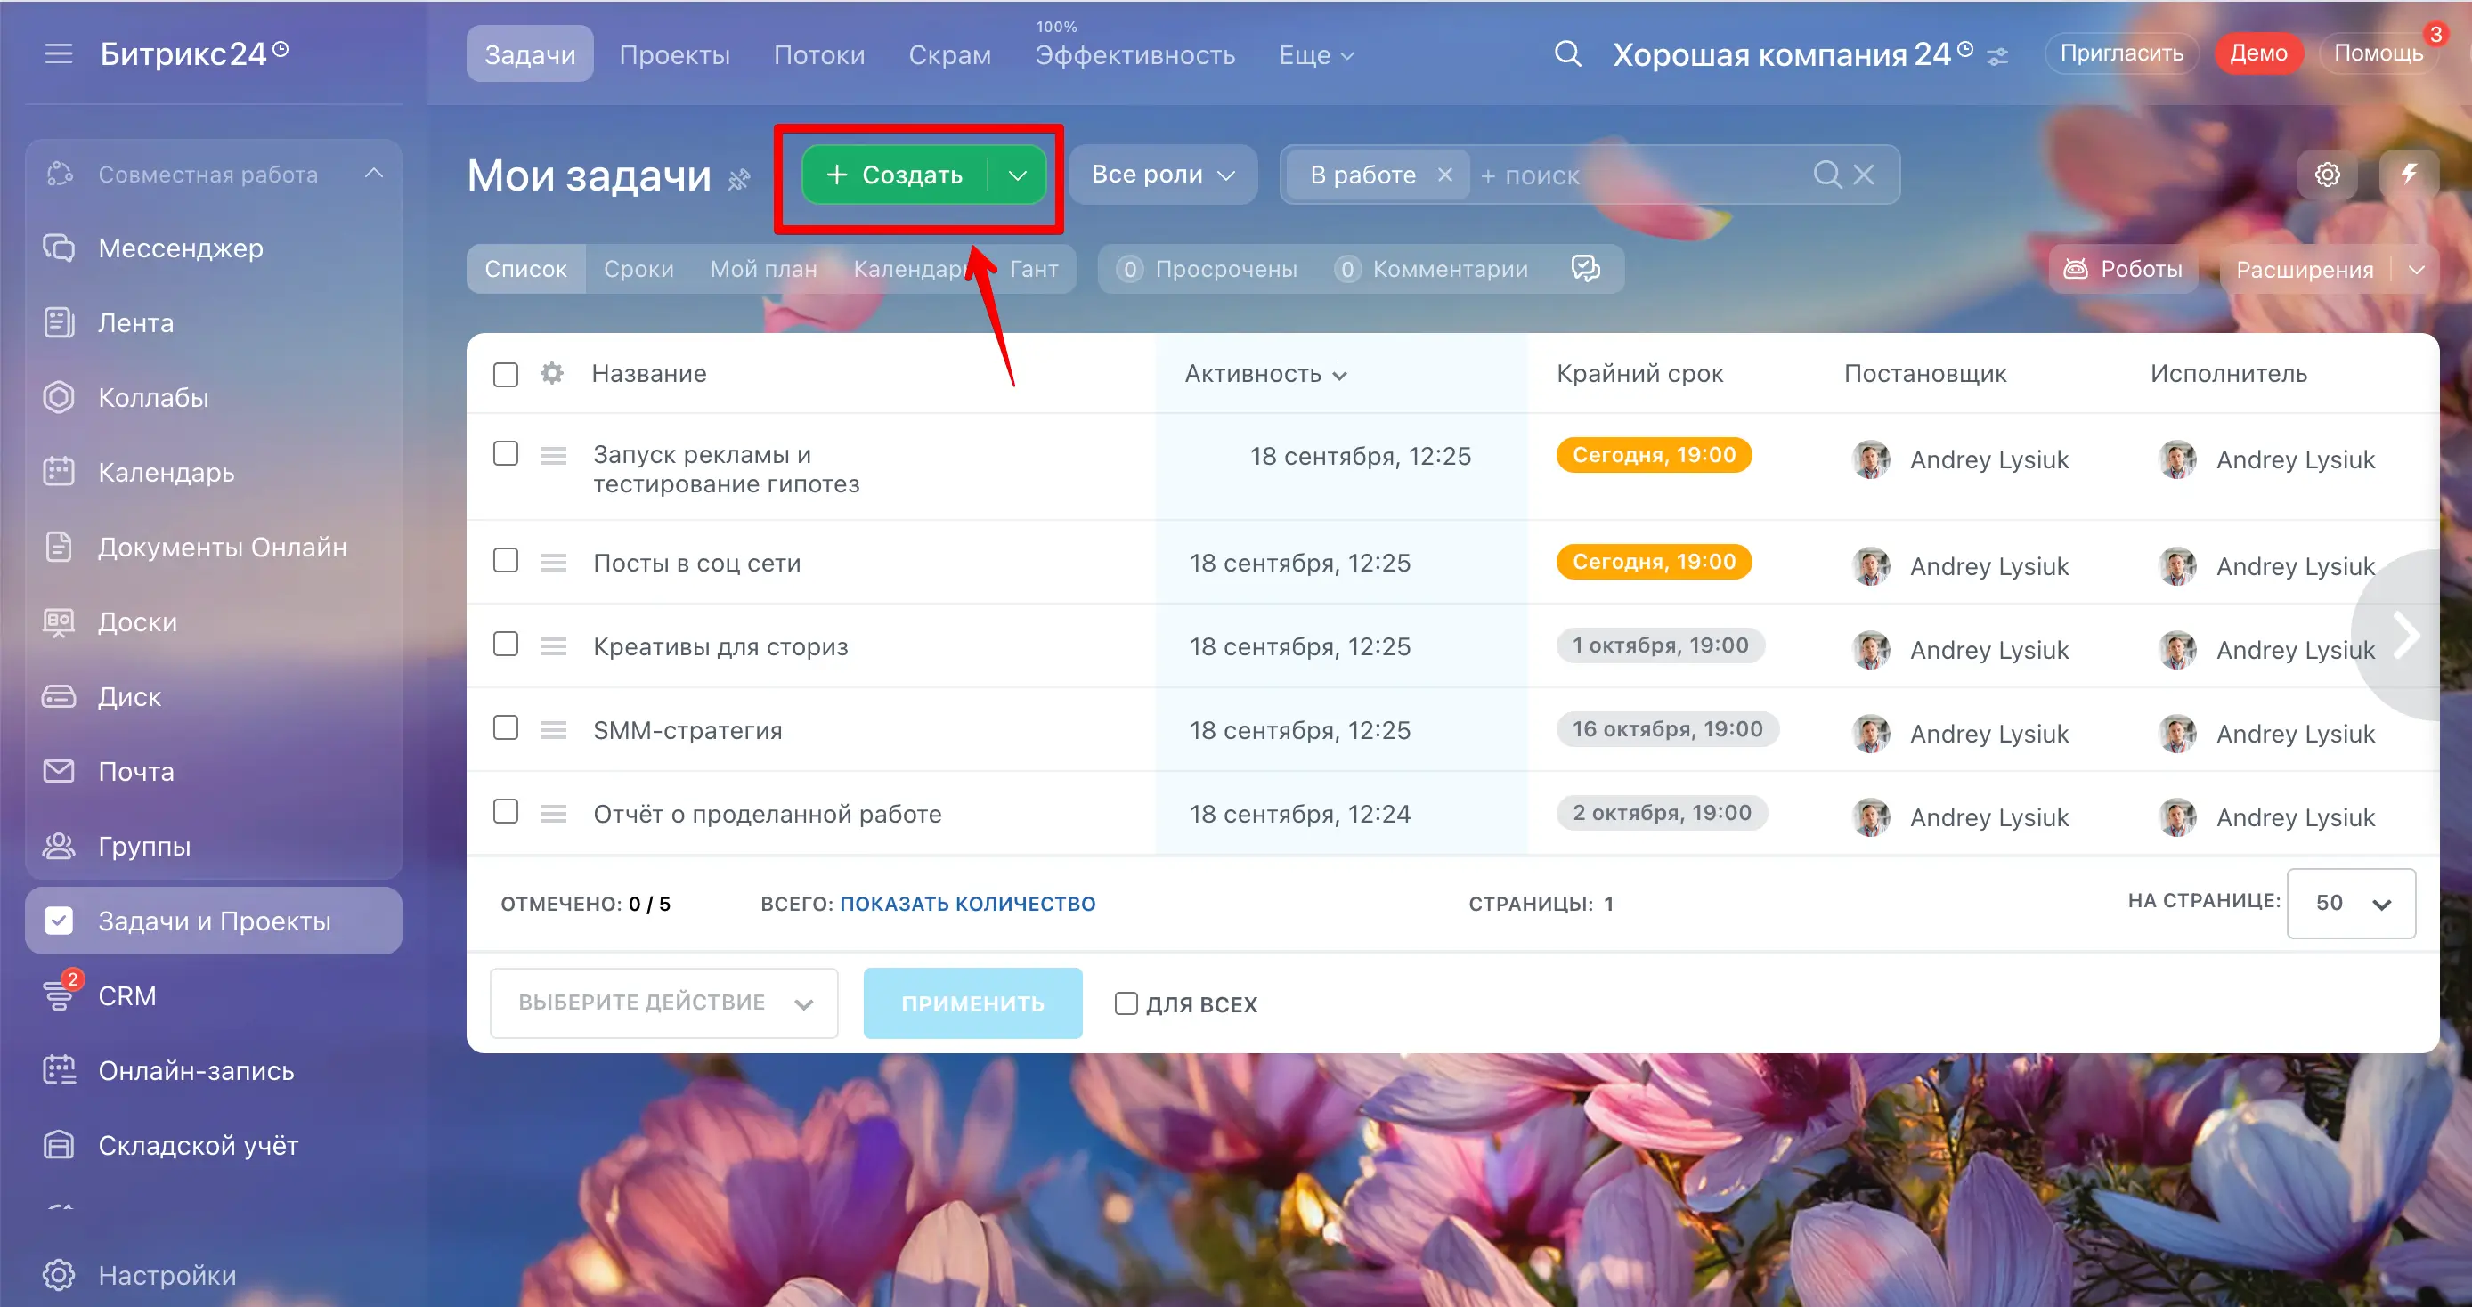Screen dimensions: 2472x1307
Task: Toggle the select-all tasks checkbox
Action: [x=506, y=374]
